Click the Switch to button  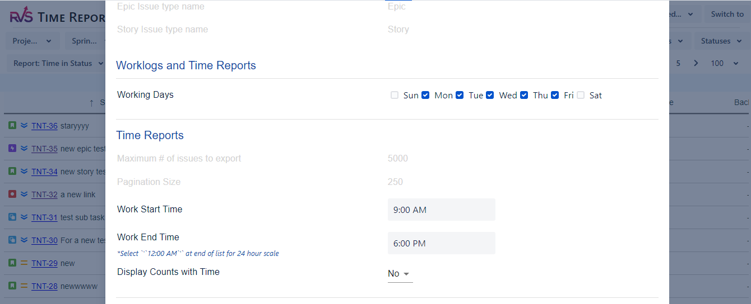tap(727, 15)
